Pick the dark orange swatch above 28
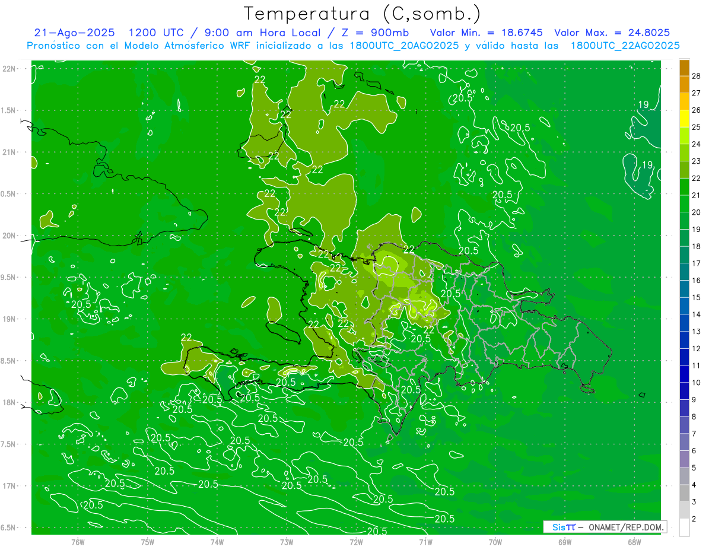Image resolution: width=712 pixels, height=550 pixels. pyautogui.click(x=684, y=68)
